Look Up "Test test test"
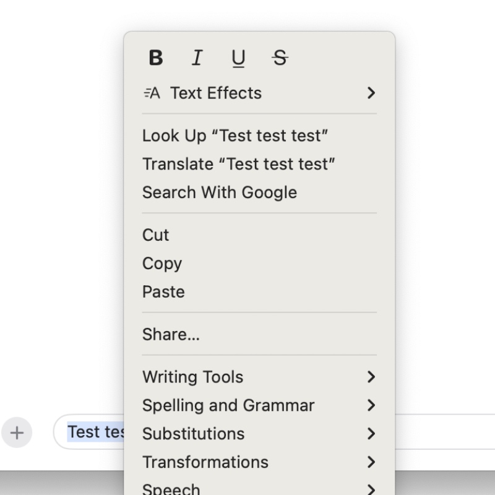495x495 pixels. pyautogui.click(x=235, y=136)
